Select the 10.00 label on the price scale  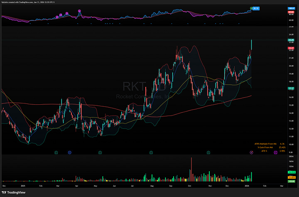point(291,145)
